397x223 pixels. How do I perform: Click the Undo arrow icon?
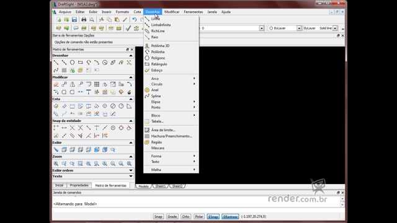point(135,20)
